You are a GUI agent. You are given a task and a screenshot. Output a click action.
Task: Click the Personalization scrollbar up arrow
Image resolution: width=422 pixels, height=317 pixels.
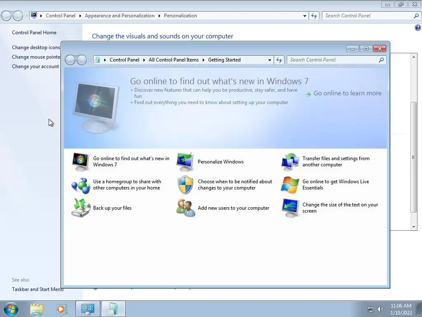tap(414, 57)
